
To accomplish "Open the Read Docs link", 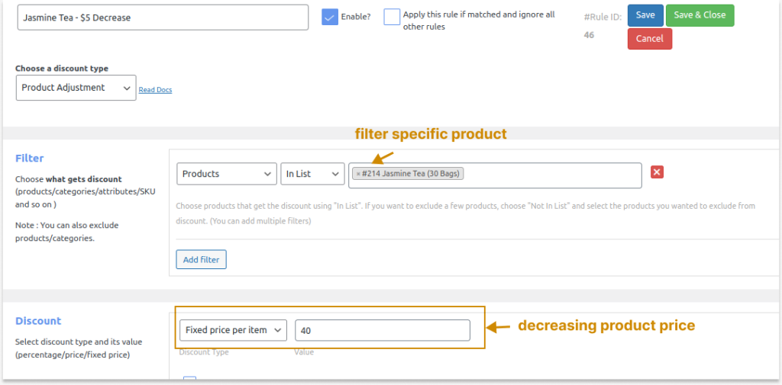I will (155, 90).
